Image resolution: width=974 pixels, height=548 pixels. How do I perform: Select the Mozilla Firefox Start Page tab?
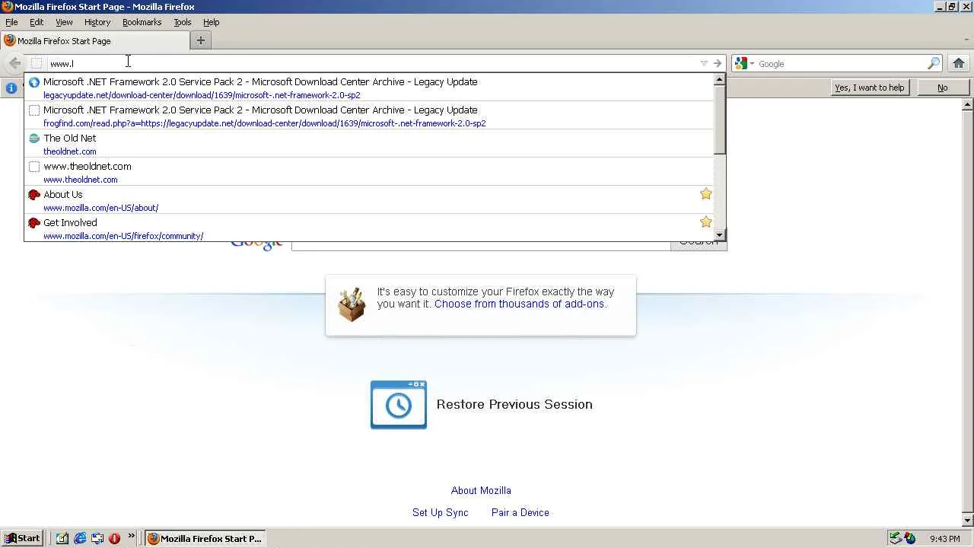click(x=96, y=40)
